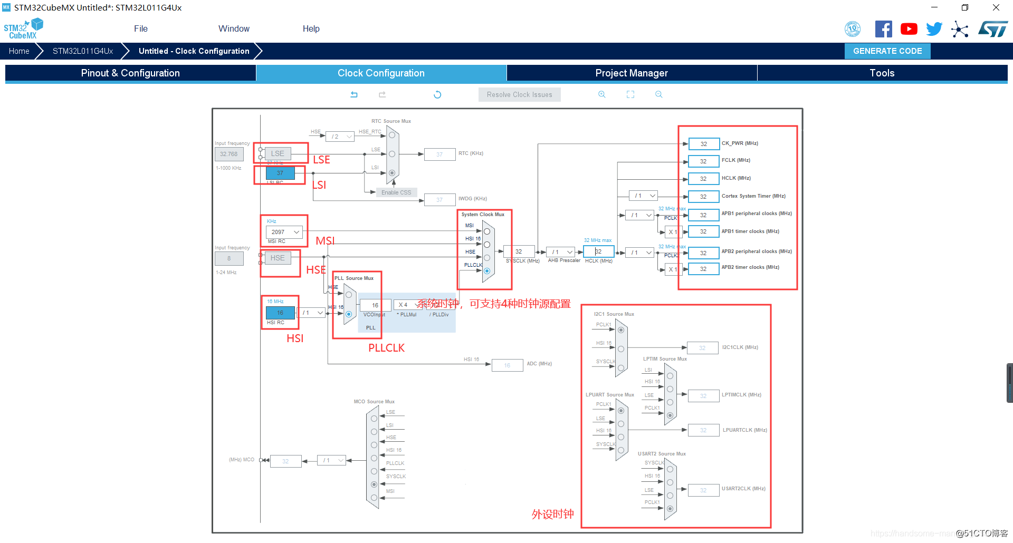Select SYSCLK in USART2 Source Mux
1013x543 pixels.
click(670, 469)
